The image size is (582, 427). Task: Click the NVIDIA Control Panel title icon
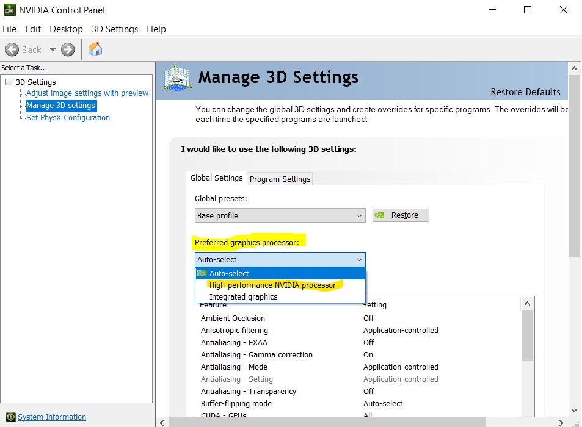[10, 10]
